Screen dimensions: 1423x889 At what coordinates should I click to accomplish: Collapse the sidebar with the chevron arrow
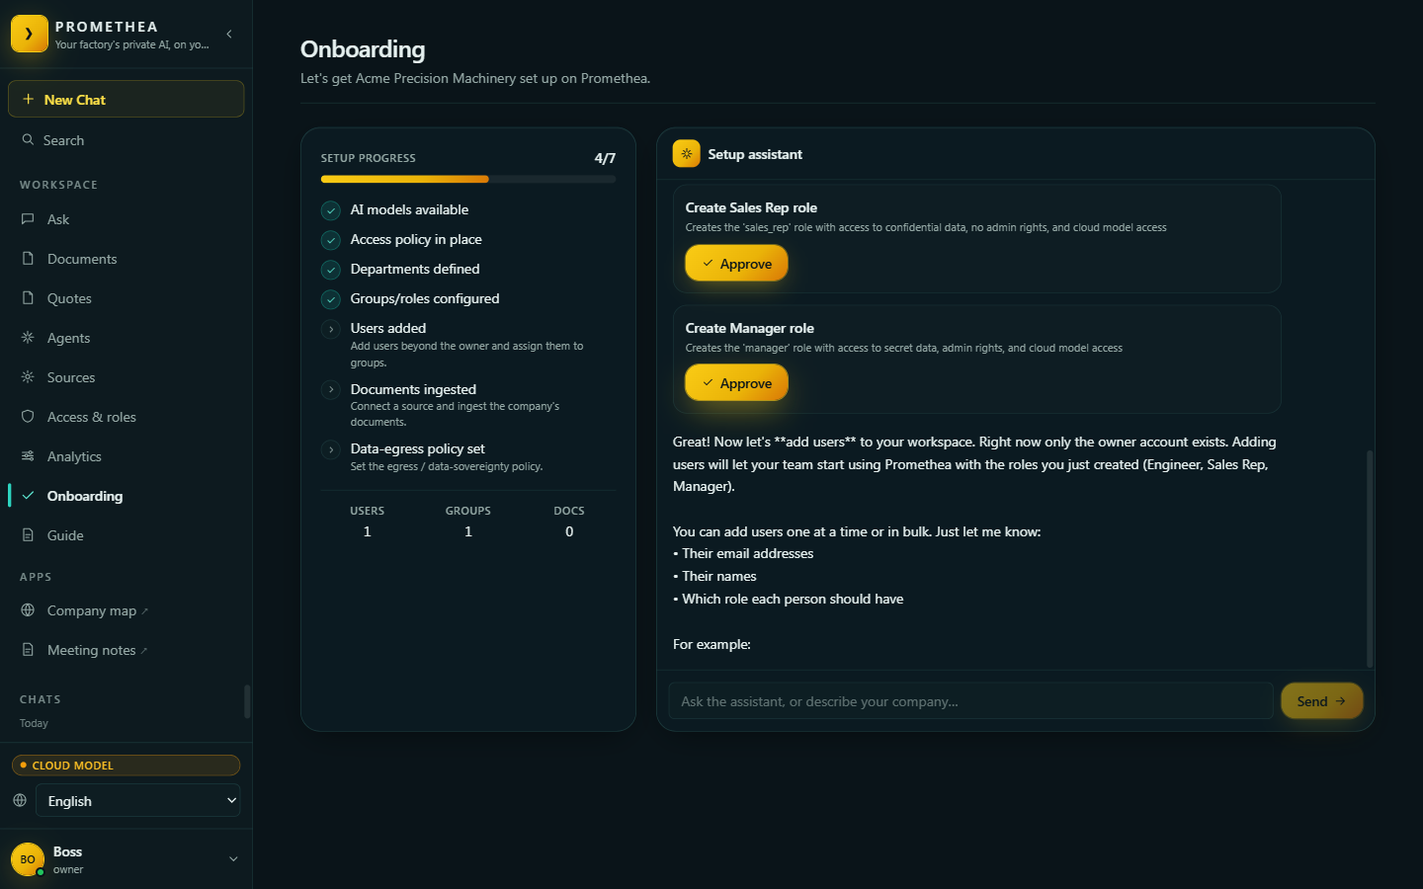pyautogui.click(x=229, y=34)
